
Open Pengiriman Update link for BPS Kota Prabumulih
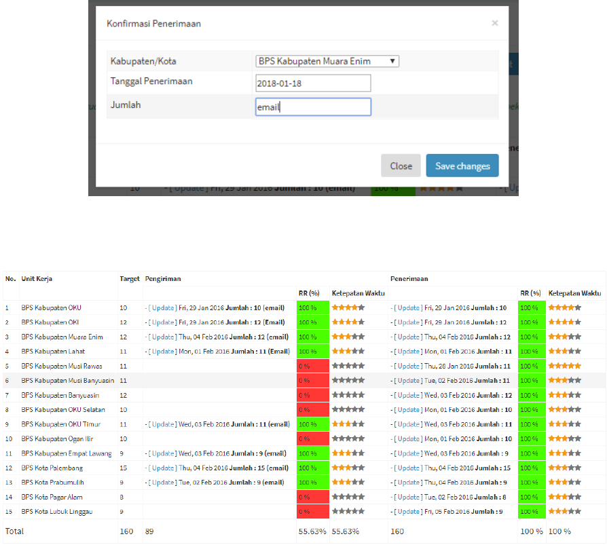163,483
